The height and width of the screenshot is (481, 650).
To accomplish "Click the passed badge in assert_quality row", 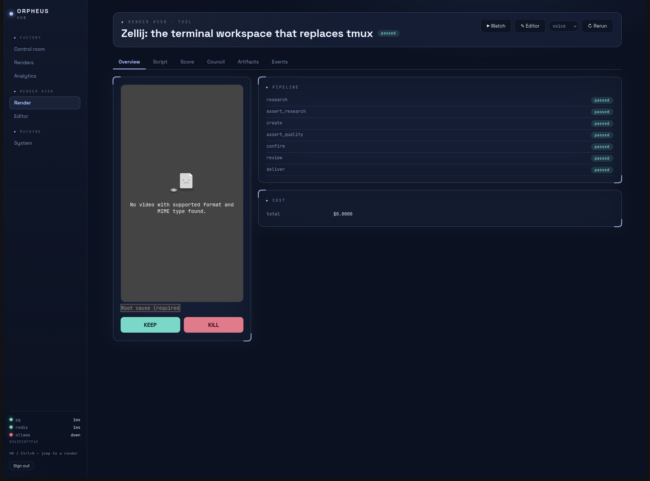I will [602, 135].
